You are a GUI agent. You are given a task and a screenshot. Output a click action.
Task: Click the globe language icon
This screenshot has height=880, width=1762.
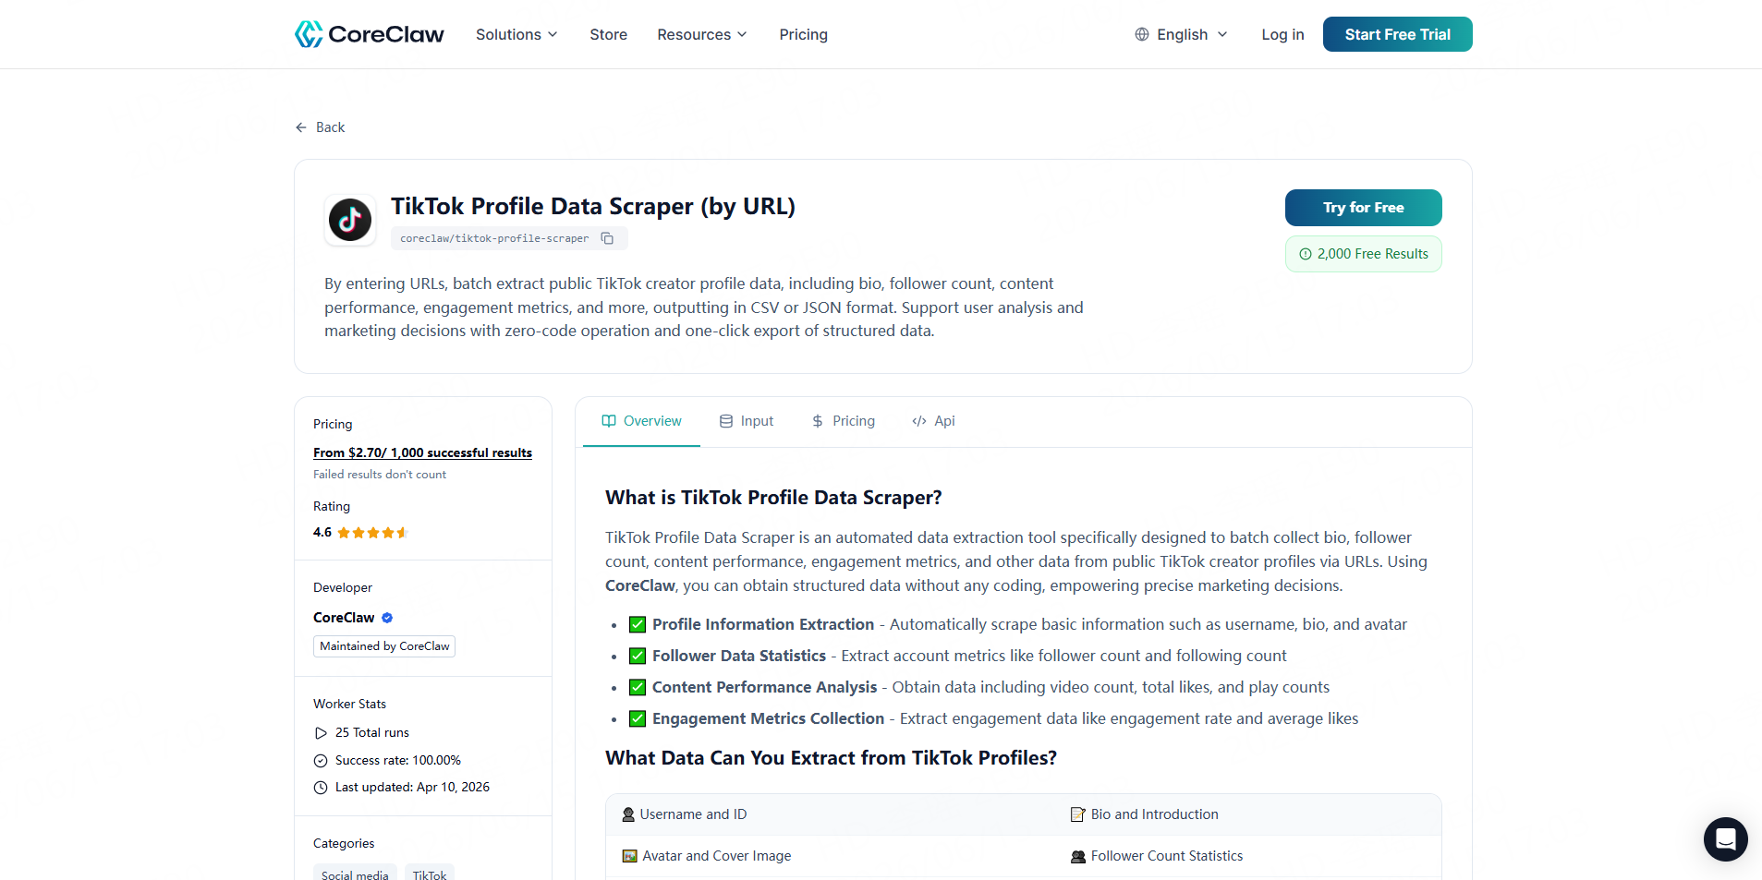[x=1142, y=34]
